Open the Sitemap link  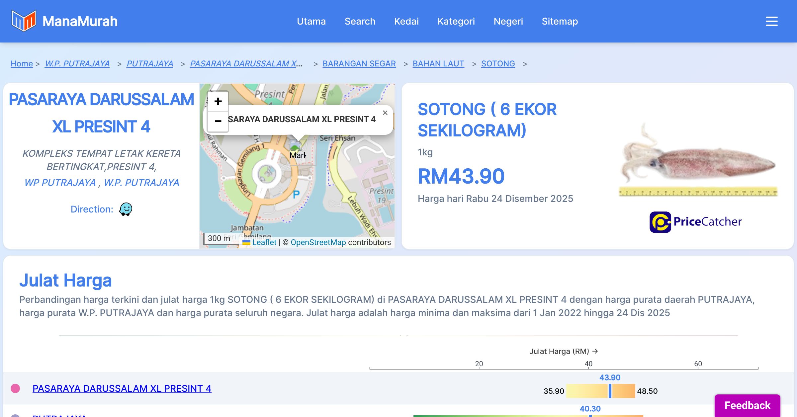tap(560, 21)
